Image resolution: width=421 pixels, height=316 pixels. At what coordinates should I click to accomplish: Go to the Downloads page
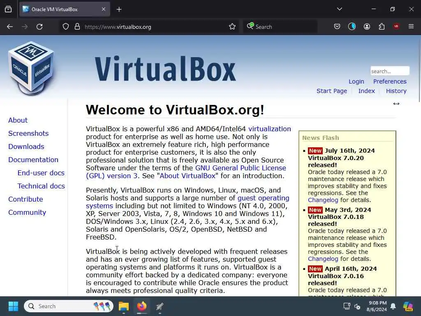point(26,146)
